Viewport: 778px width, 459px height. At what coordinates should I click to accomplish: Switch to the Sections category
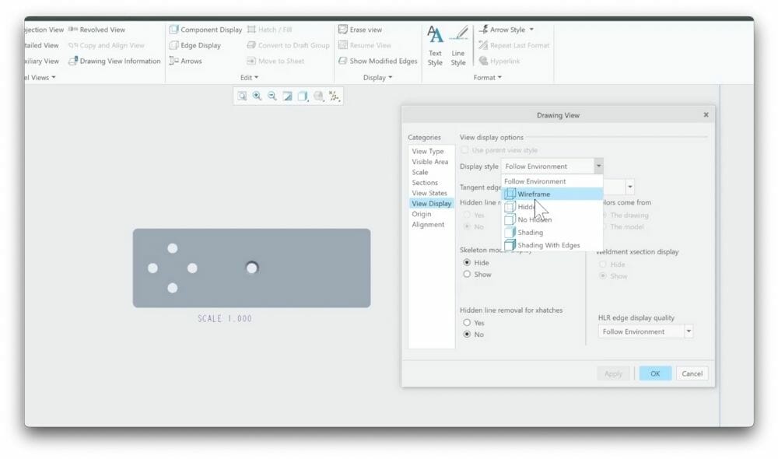425,182
